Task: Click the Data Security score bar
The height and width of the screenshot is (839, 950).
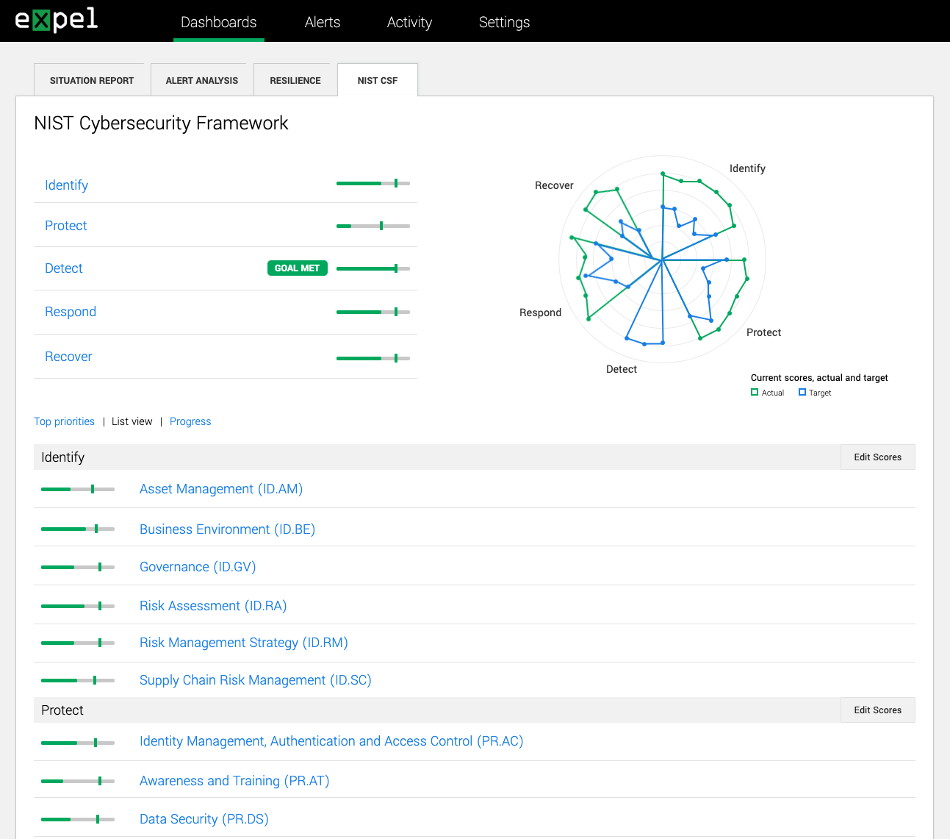Action: [78, 819]
